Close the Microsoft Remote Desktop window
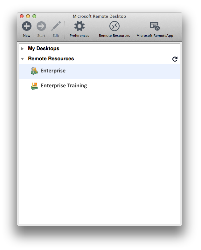The width and height of the screenshot is (201, 250). [x=22, y=16]
